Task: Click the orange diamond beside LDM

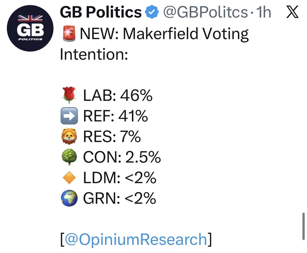Action: 69,177
